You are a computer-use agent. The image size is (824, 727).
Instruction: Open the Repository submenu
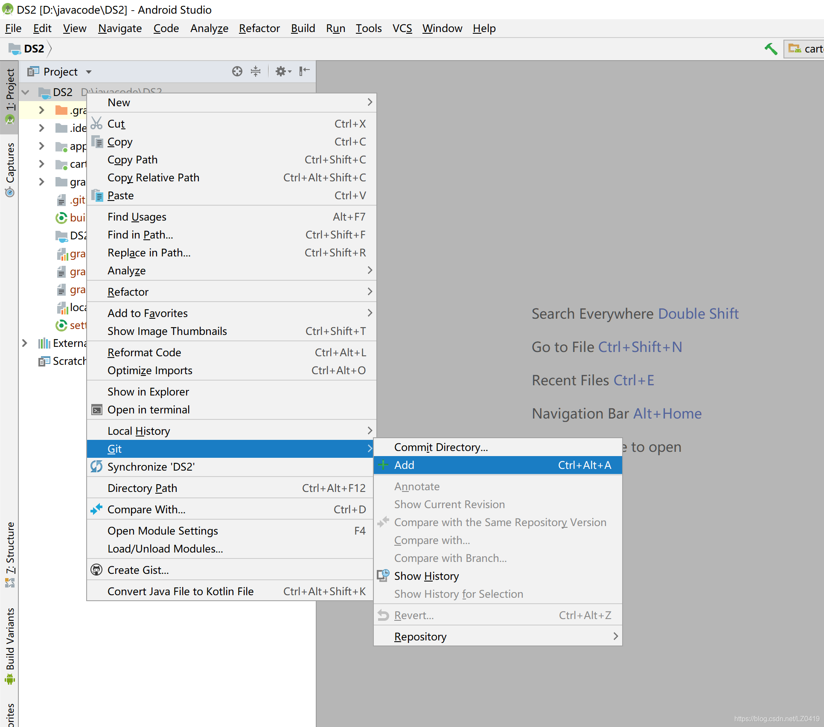pyautogui.click(x=498, y=637)
